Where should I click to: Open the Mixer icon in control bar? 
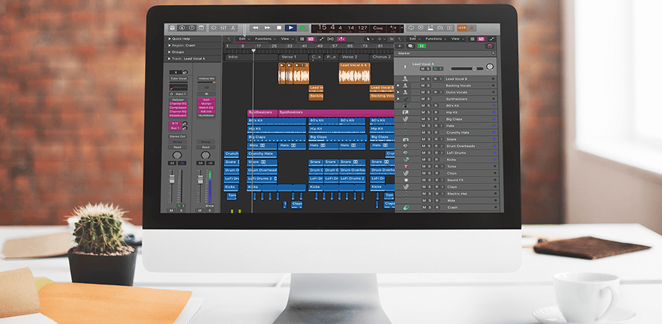tap(223, 28)
